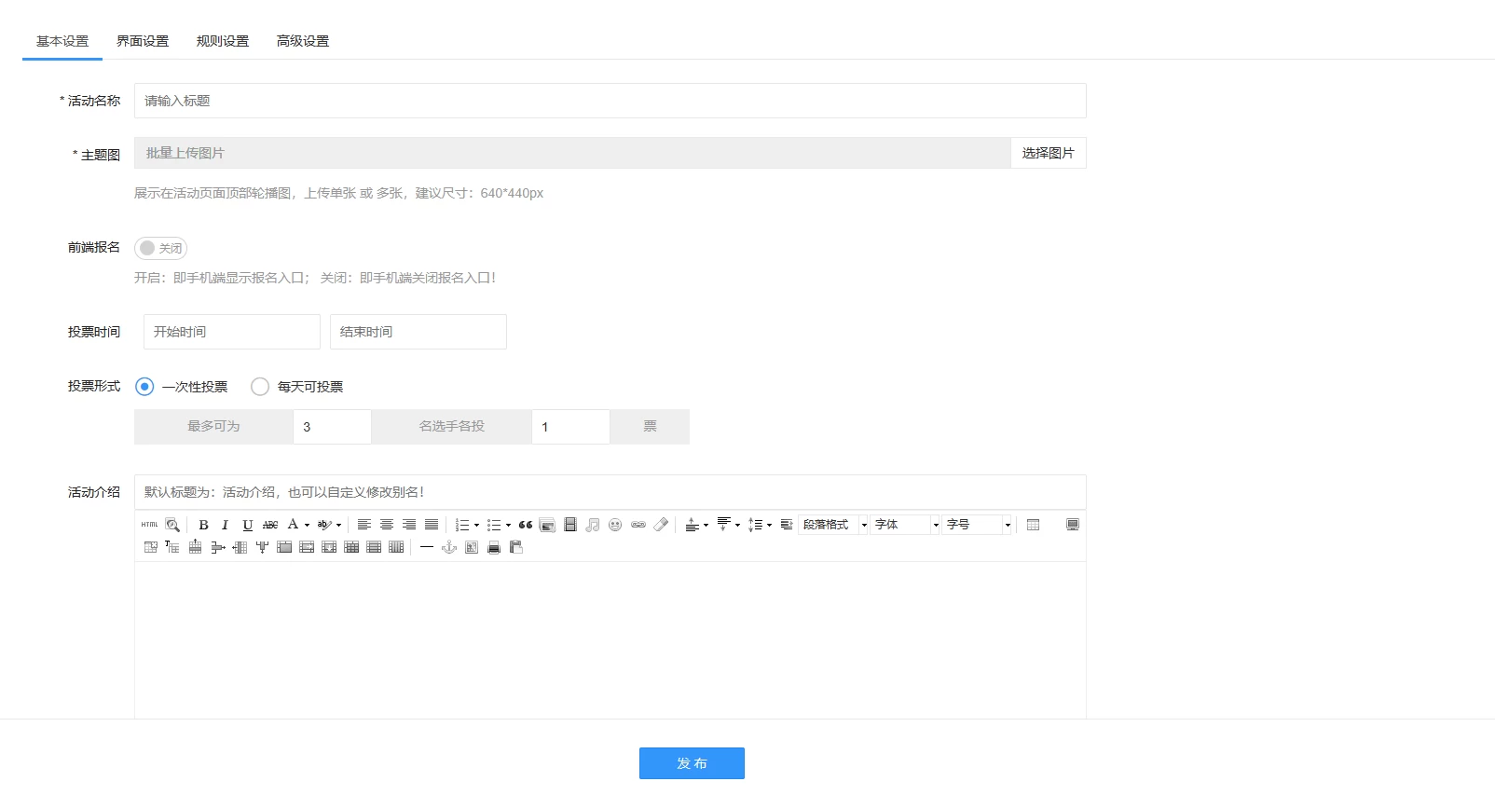The height and width of the screenshot is (795, 1495).
Task: Toggle the 前端报名 switch
Action: 160,248
